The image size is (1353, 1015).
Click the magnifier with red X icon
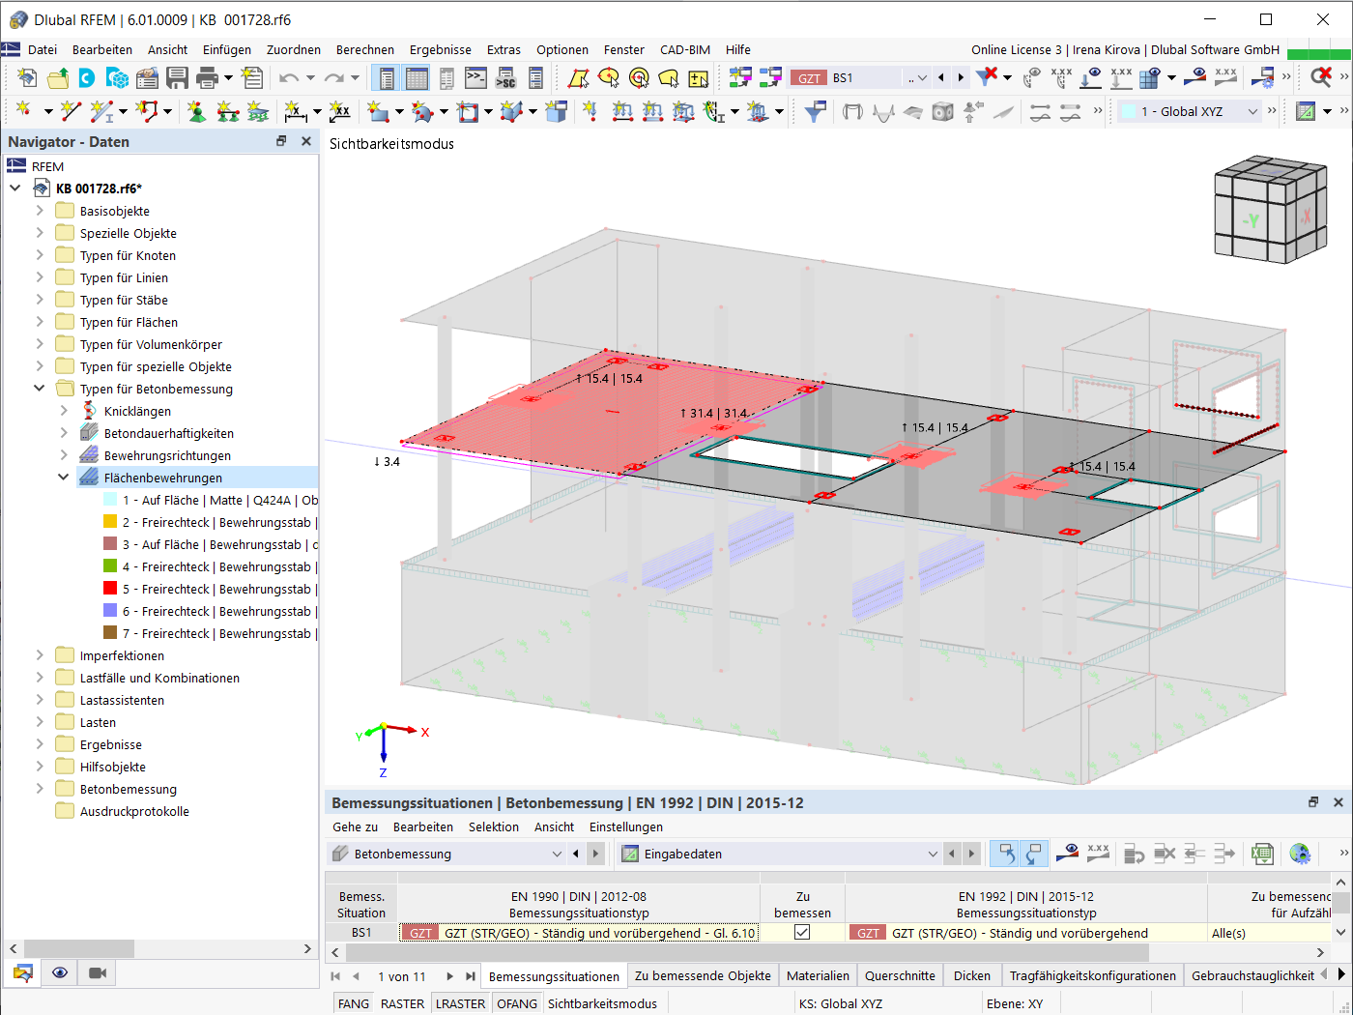point(1321,78)
